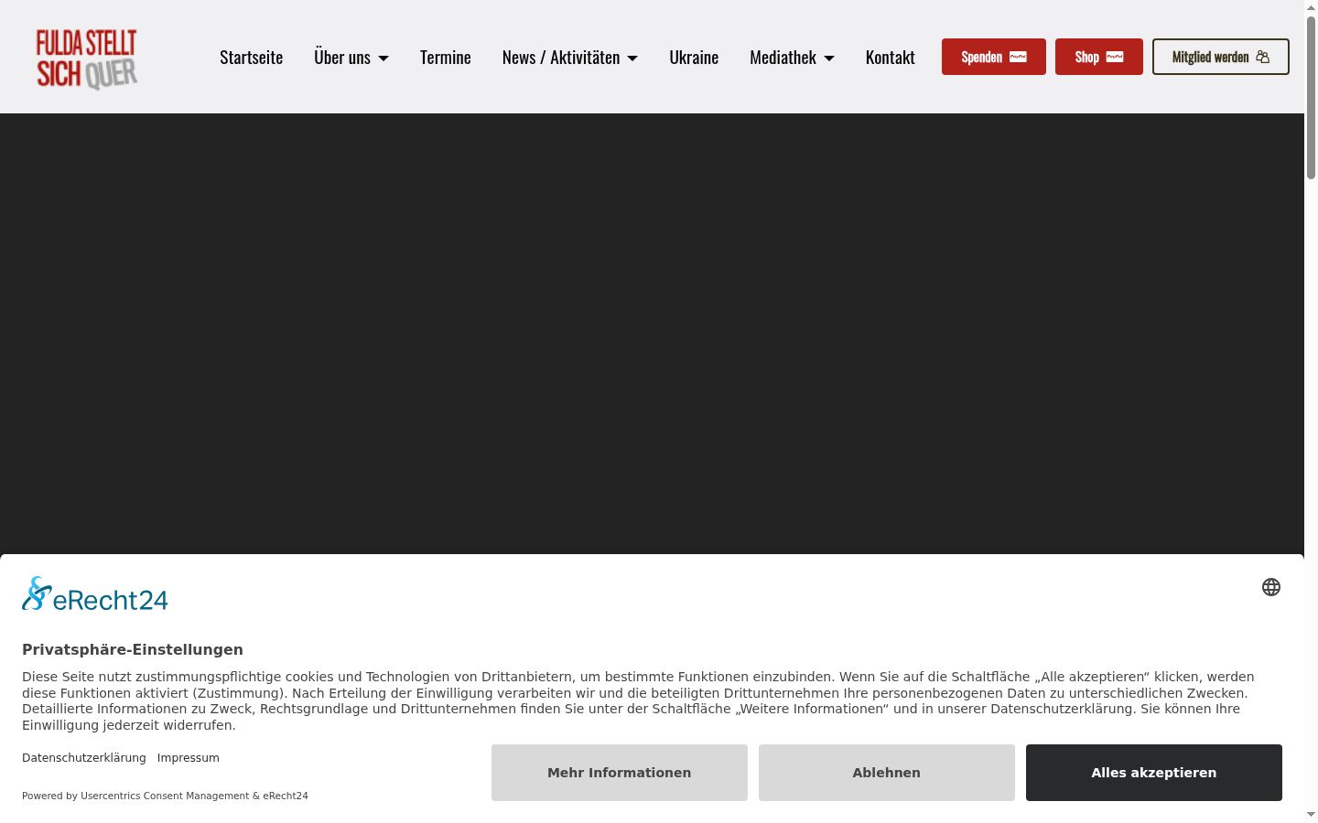This screenshot has width=1318, height=823.
Task: Click the Spenden button label
Action: (x=981, y=57)
